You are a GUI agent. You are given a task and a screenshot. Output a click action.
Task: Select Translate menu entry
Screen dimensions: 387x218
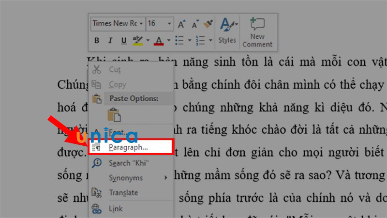(x=131, y=193)
